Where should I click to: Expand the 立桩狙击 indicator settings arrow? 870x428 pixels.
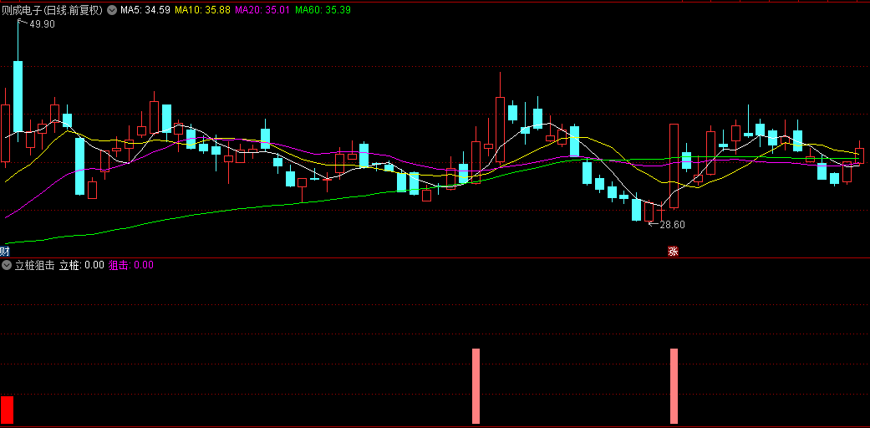(x=7, y=265)
